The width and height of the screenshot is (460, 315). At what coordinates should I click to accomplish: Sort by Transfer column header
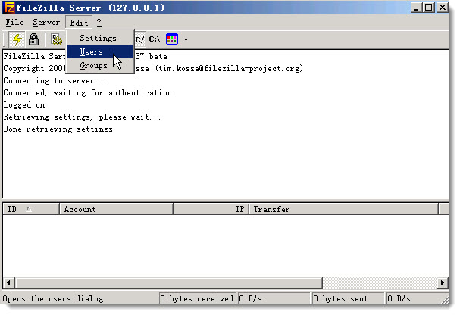343,209
